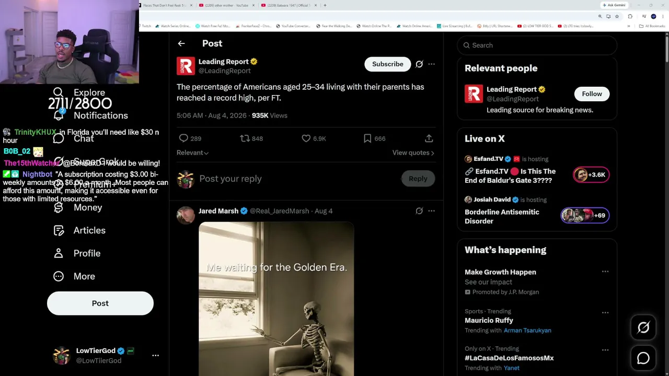Click Ask Gemini button in browser

[614, 5]
